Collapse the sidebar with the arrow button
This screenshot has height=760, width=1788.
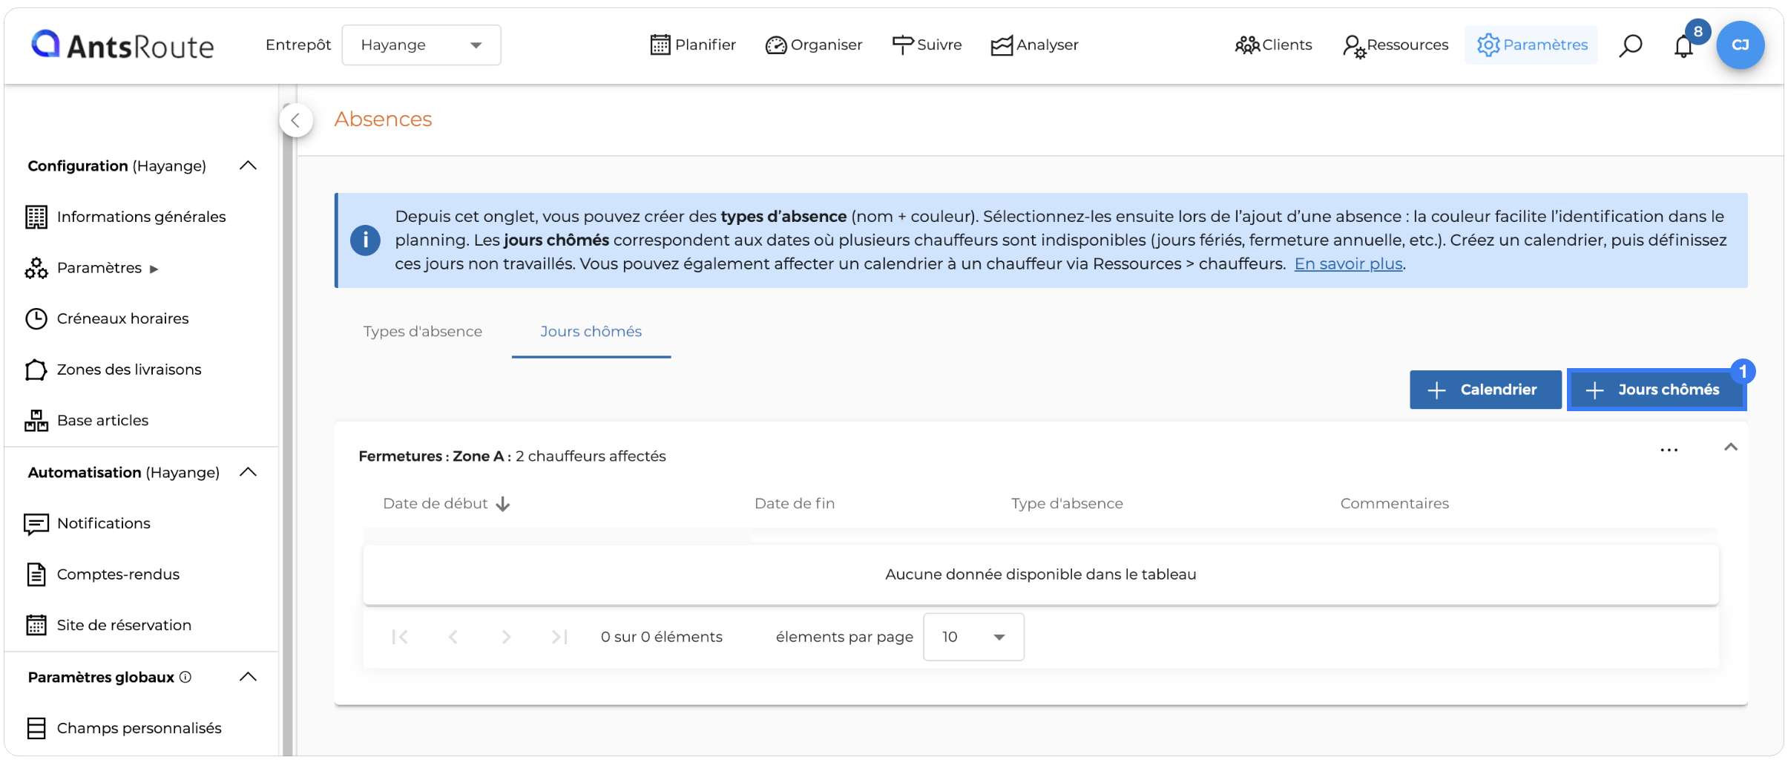point(295,120)
